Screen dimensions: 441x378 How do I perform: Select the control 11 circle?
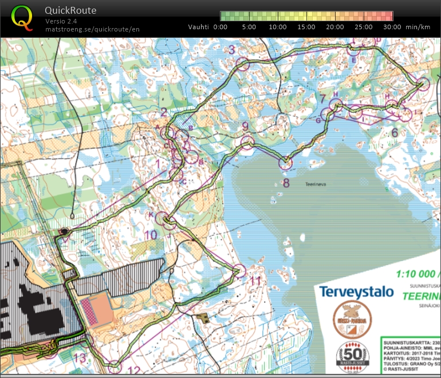[239, 271]
